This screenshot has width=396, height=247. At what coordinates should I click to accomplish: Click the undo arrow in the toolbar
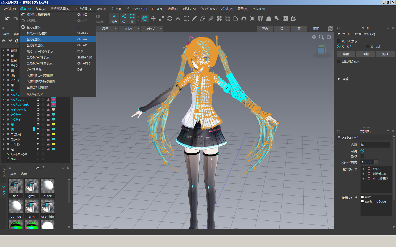coord(8,18)
